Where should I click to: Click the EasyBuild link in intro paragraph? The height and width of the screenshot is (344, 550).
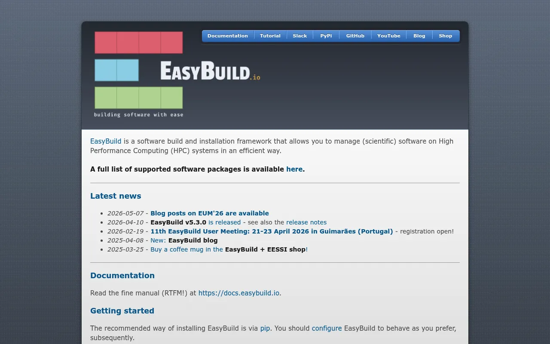point(106,141)
